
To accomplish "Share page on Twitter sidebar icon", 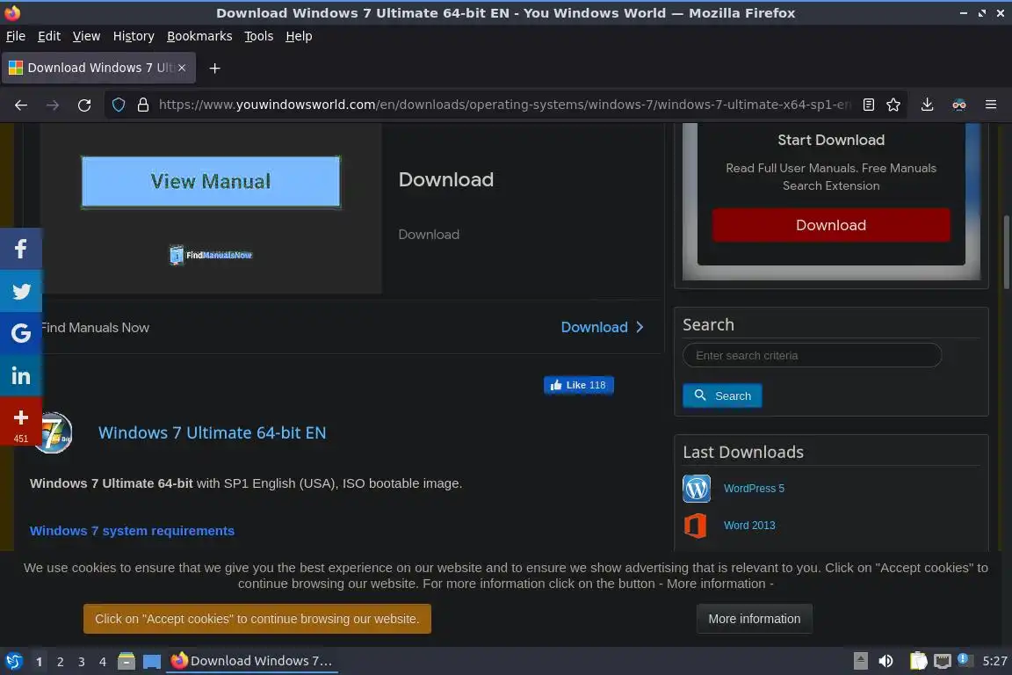I will 21,291.
